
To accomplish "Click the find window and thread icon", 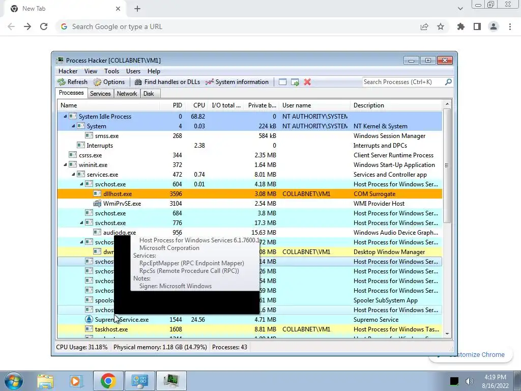I will point(295,82).
